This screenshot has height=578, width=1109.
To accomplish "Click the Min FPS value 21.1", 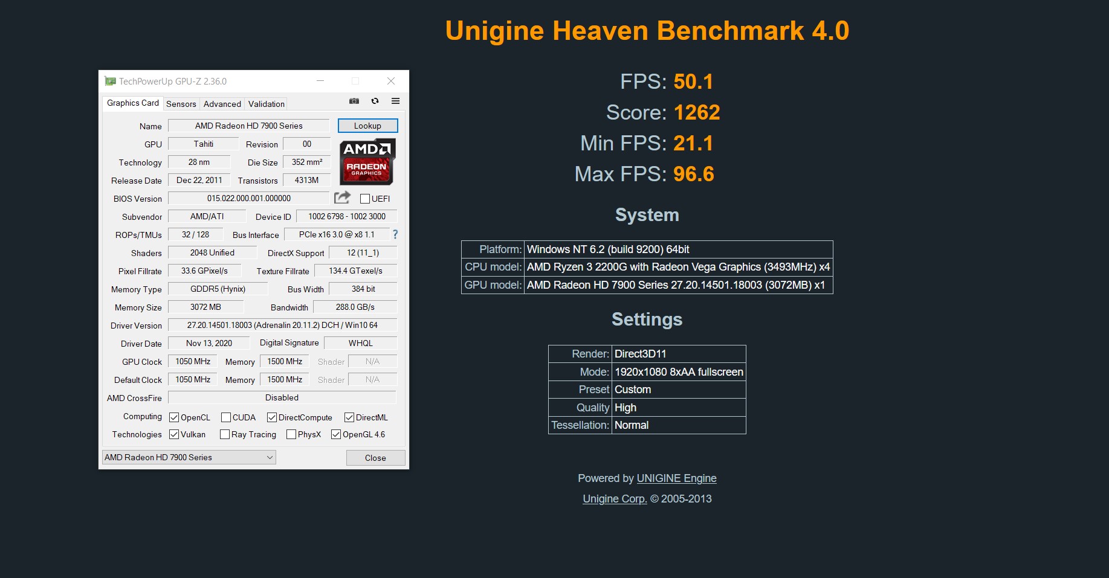I will pos(693,143).
